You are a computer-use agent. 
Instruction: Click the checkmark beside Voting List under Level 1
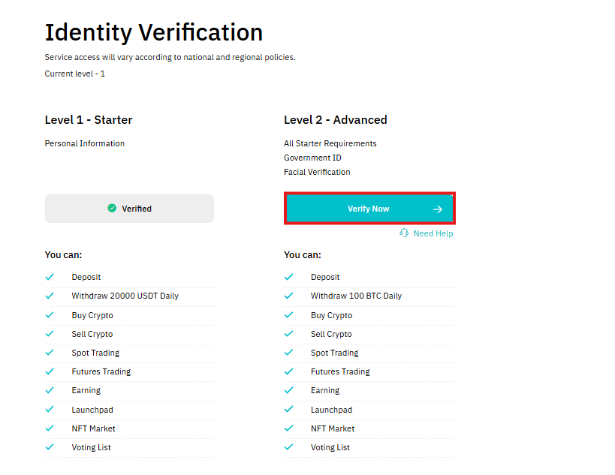pyautogui.click(x=50, y=447)
